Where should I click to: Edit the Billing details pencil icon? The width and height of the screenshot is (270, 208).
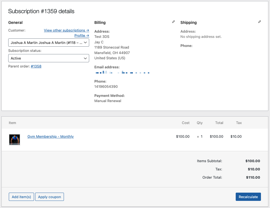click(173, 21)
